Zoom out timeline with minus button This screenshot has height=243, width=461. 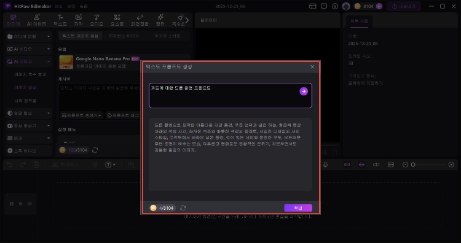[405, 165]
